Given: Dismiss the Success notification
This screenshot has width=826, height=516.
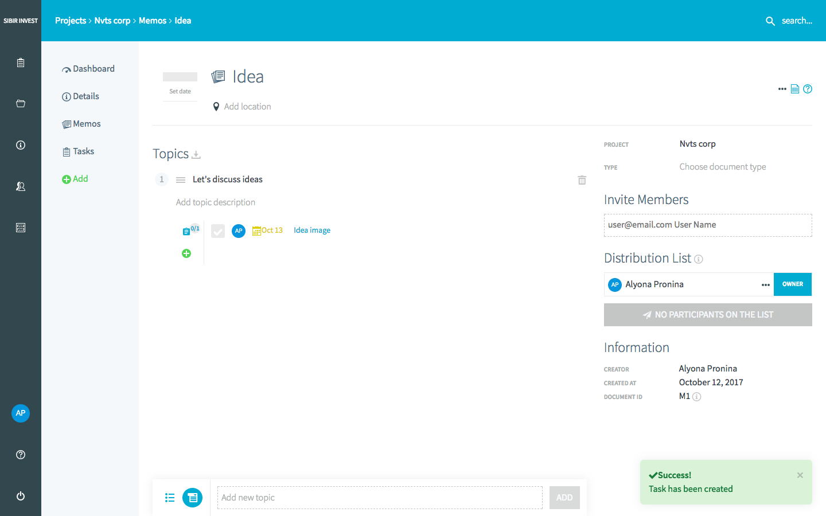Looking at the screenshot, I should click(800, 475).
